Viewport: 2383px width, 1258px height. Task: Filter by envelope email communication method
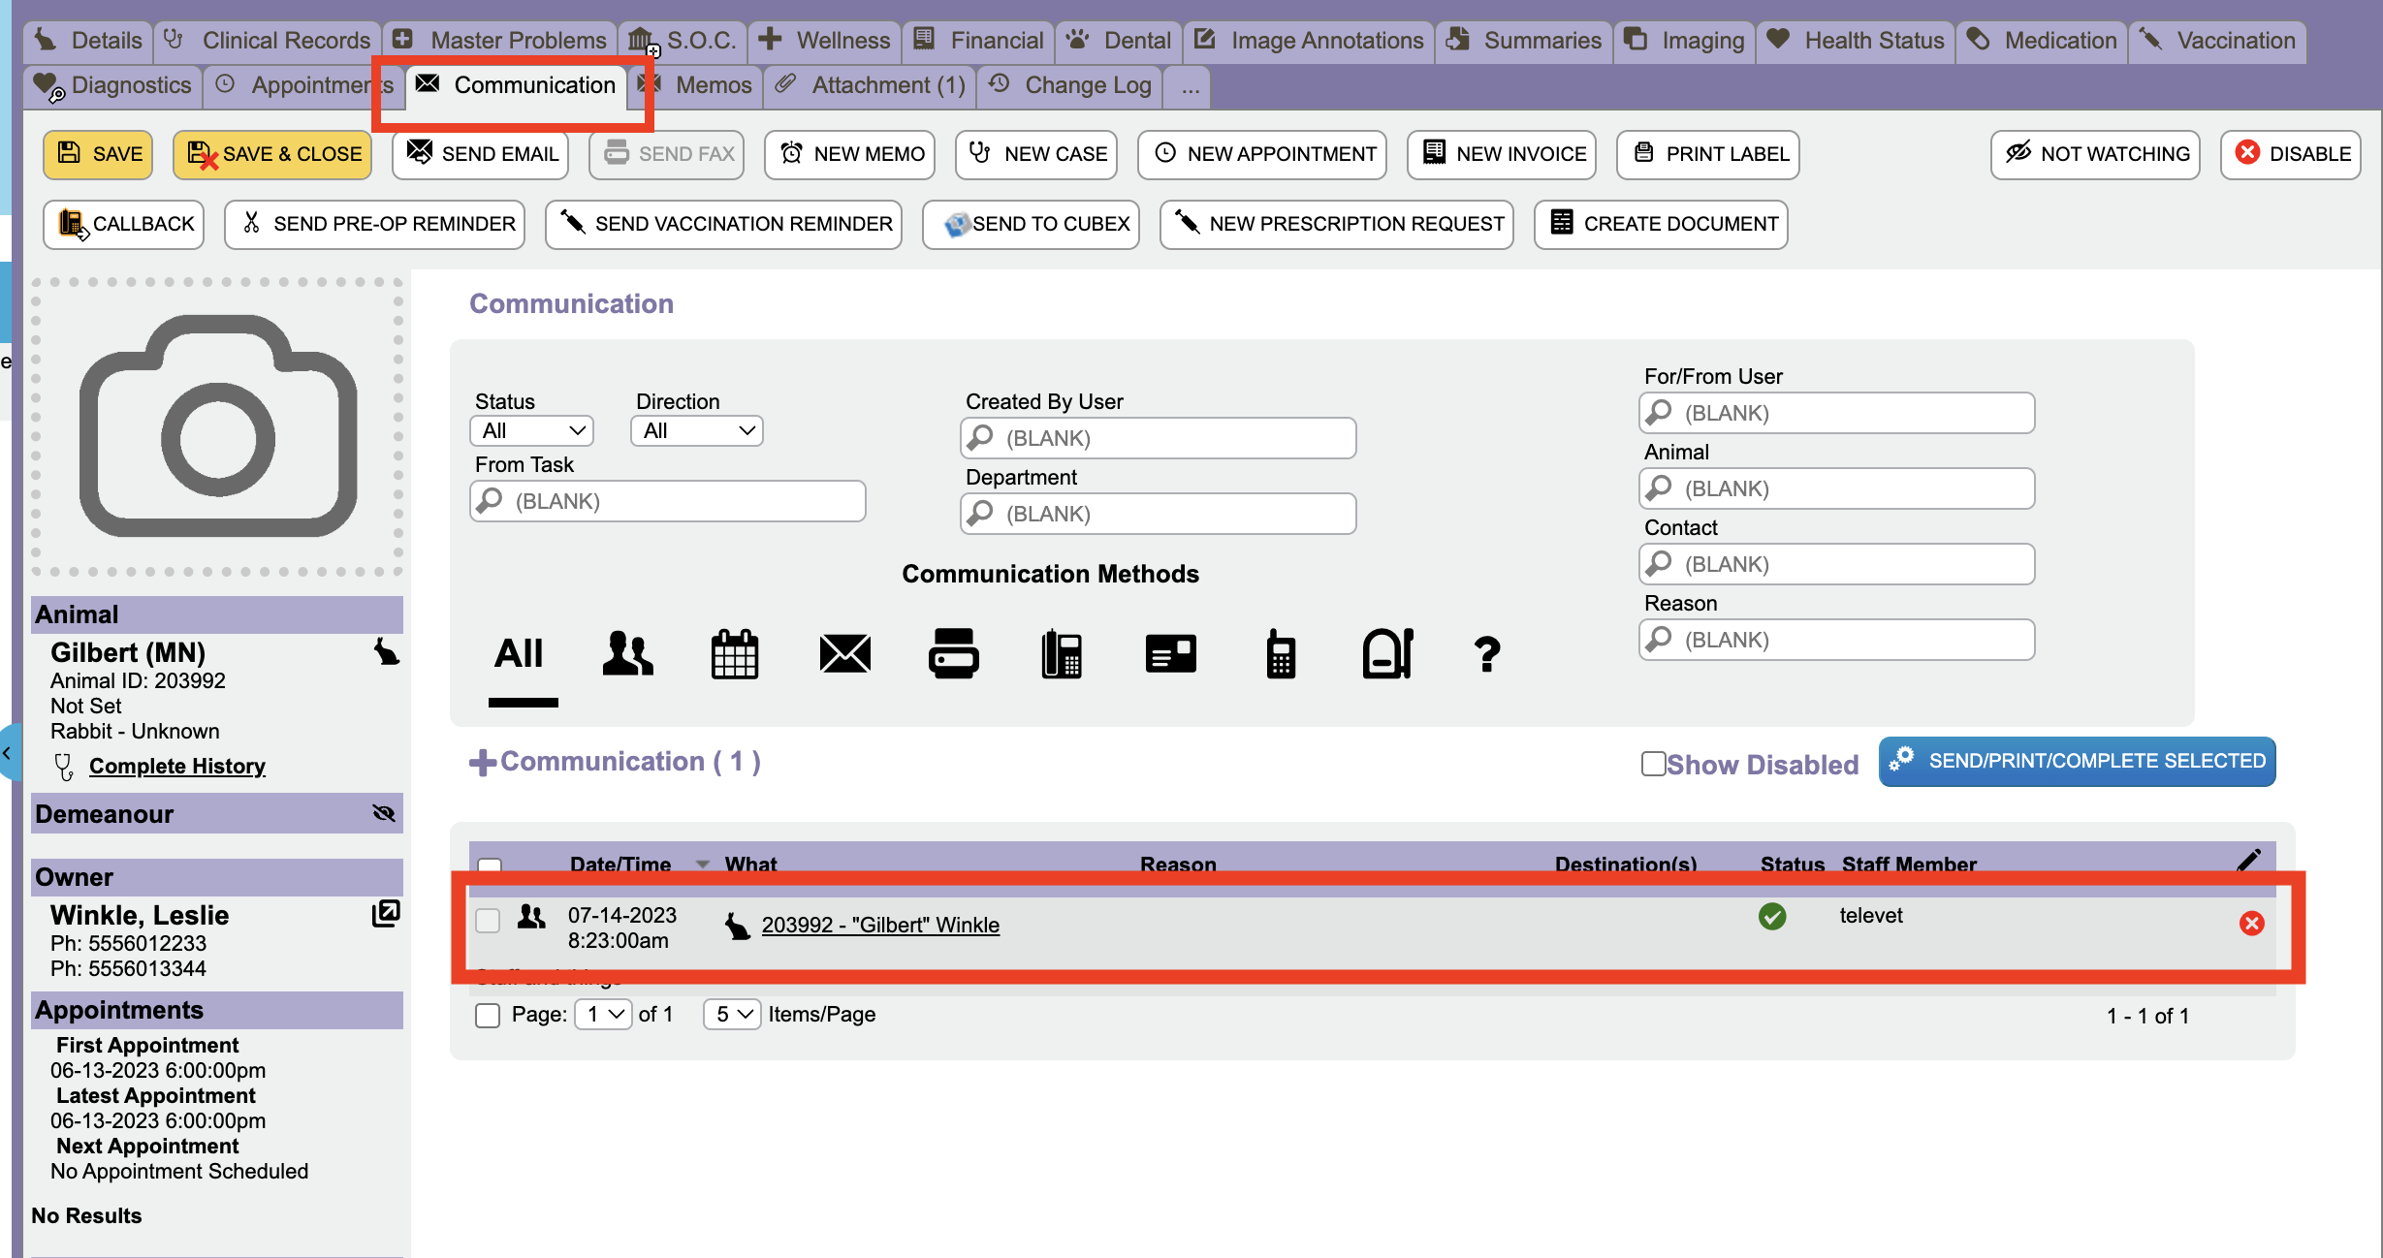pyautogui.click(x=844, y=654)
